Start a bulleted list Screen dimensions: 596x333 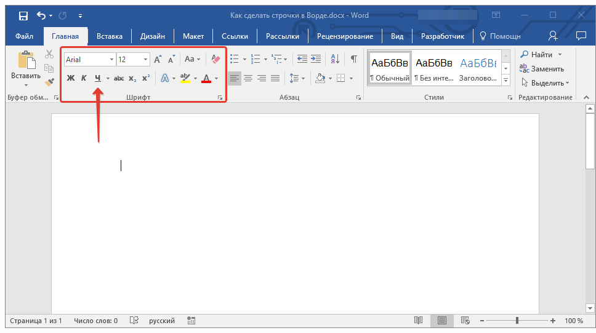pyautogui.click(x=235, y=59)
